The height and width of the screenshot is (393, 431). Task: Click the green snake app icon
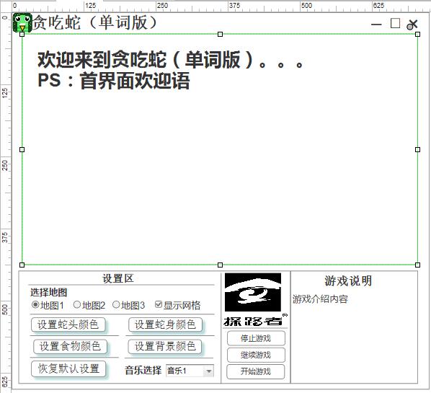pos(22,23)
